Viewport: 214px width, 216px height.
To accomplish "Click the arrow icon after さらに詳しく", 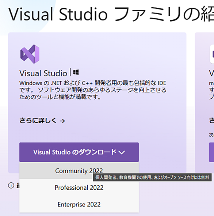I will click(62, 121).
